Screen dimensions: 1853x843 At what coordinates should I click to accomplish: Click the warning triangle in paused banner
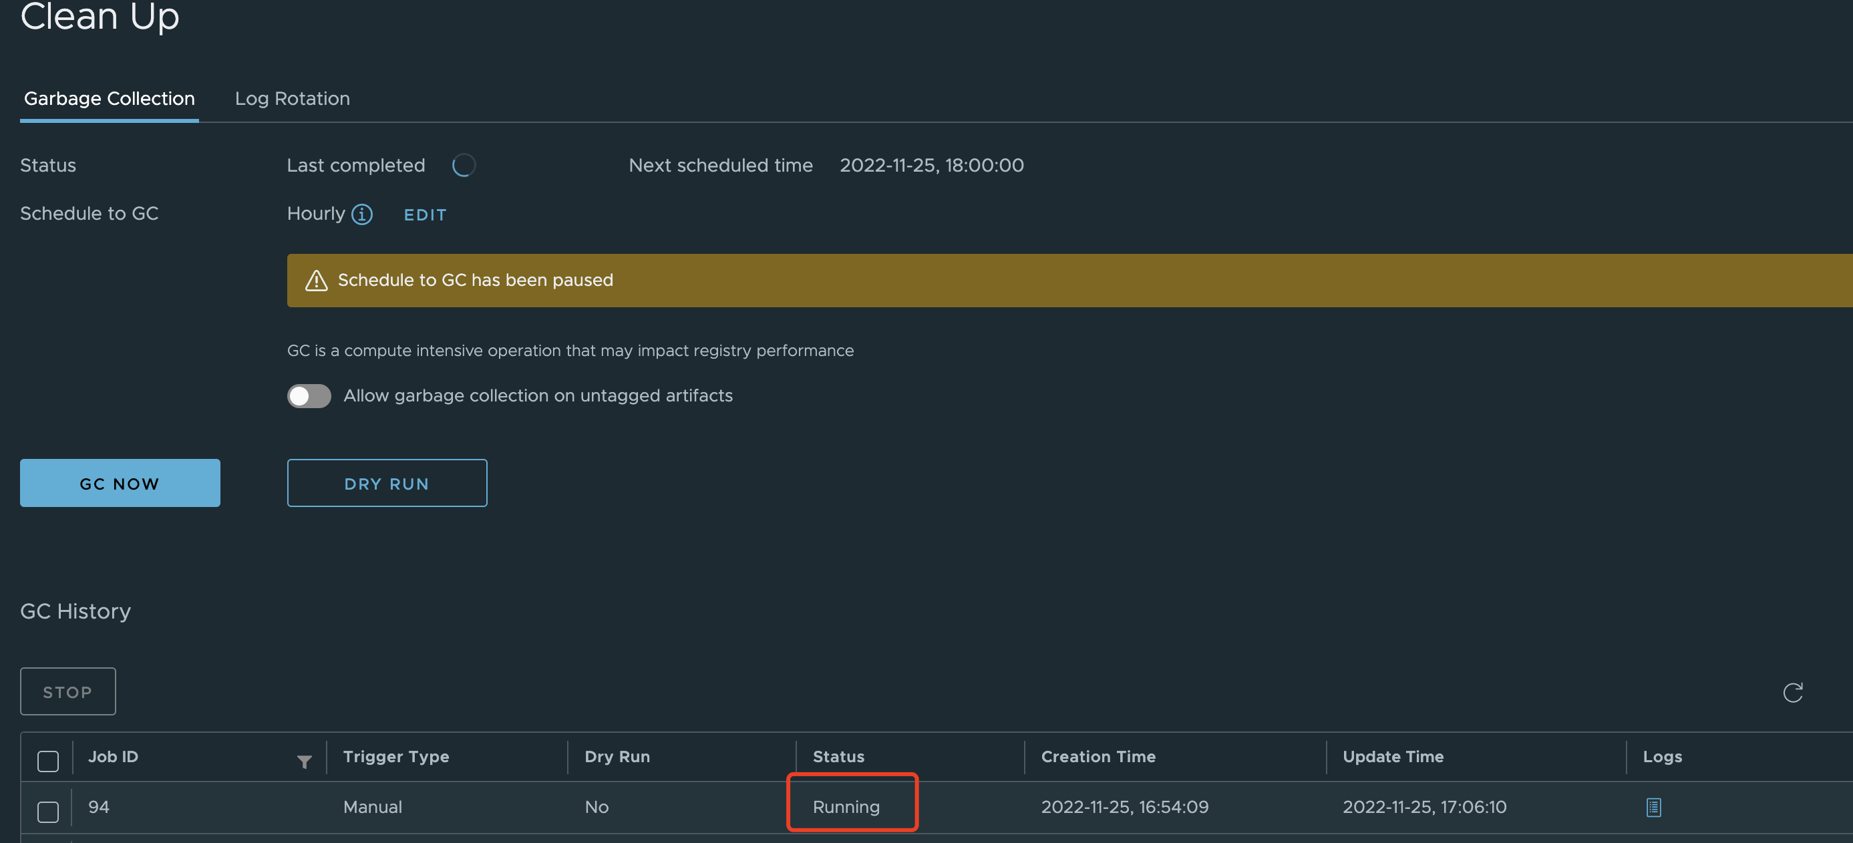pos(316,281)
